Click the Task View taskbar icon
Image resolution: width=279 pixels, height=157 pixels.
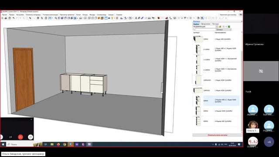45,144
